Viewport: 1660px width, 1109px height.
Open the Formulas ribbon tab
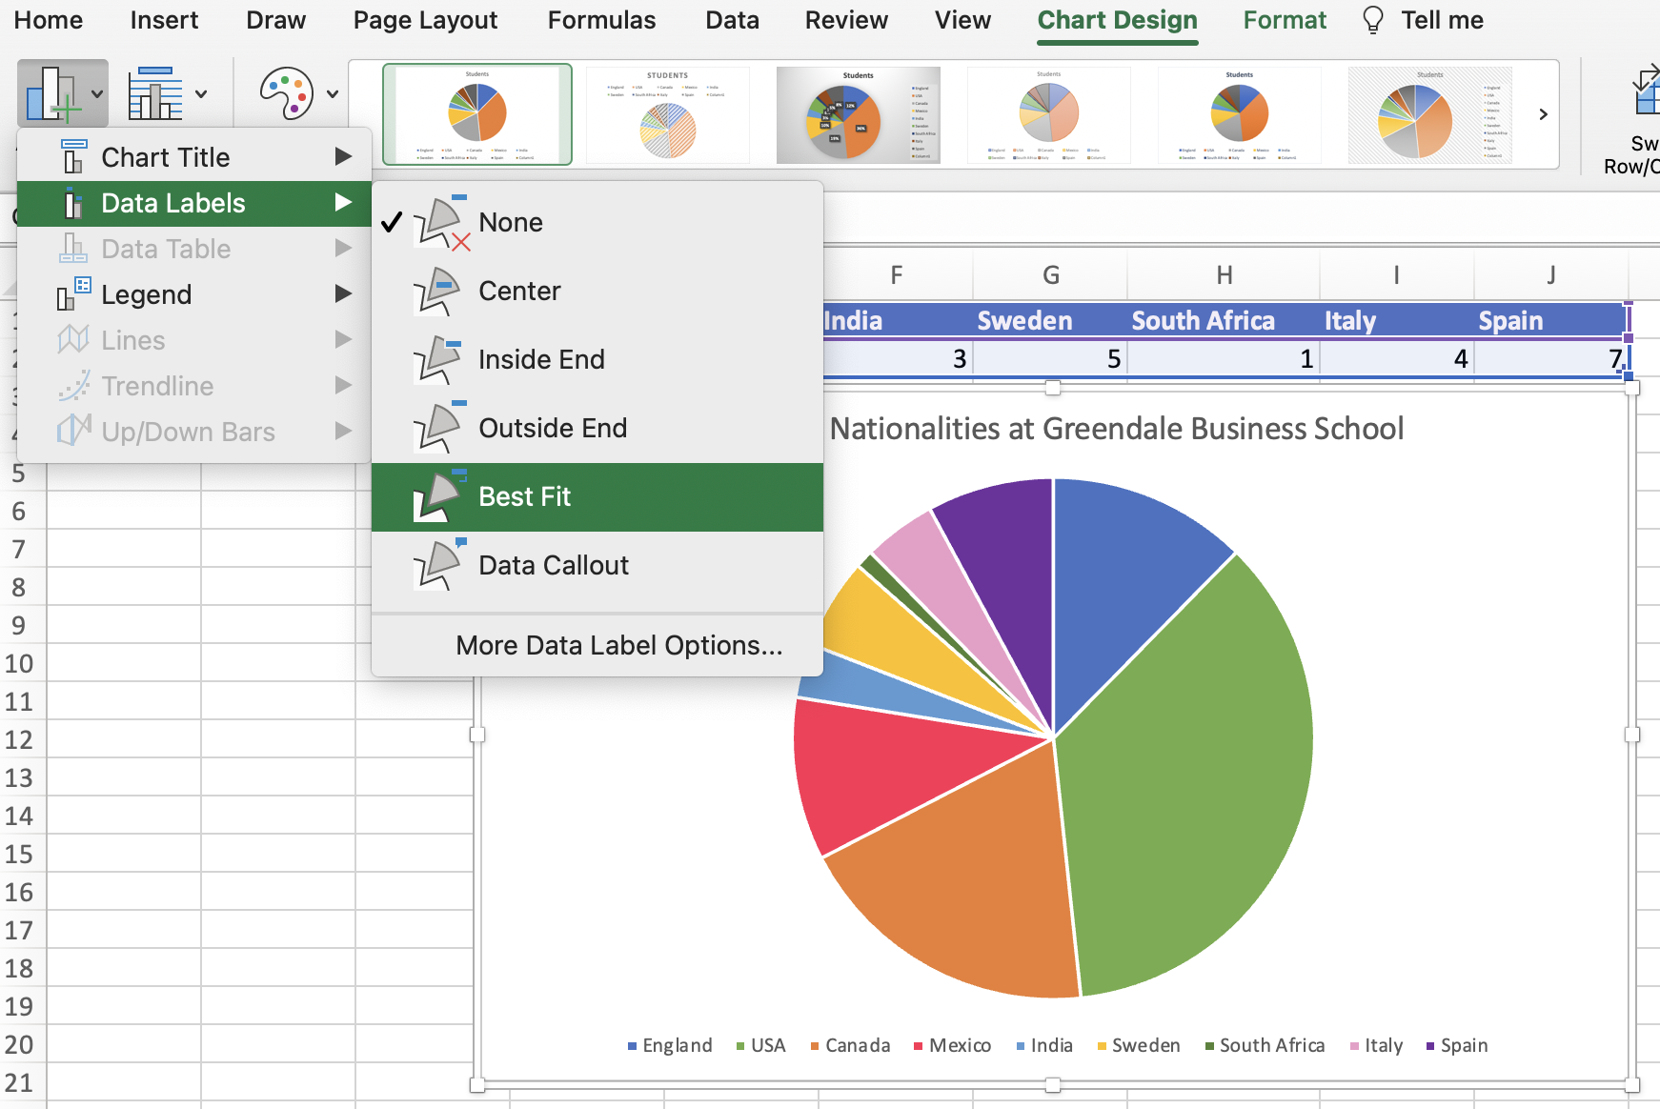tap(600, 19)
